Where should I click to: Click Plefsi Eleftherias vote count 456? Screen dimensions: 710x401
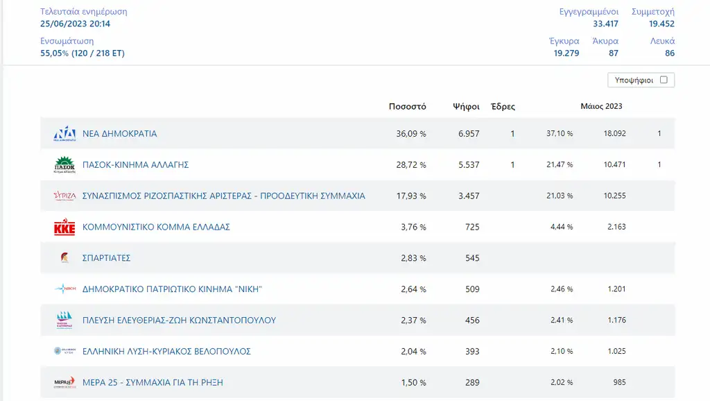tap(472, 320)
